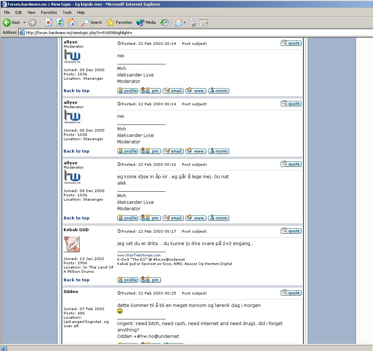373x351 pixels.
Task: Open the Back history dropdown arrow
Action: point(24,22)
